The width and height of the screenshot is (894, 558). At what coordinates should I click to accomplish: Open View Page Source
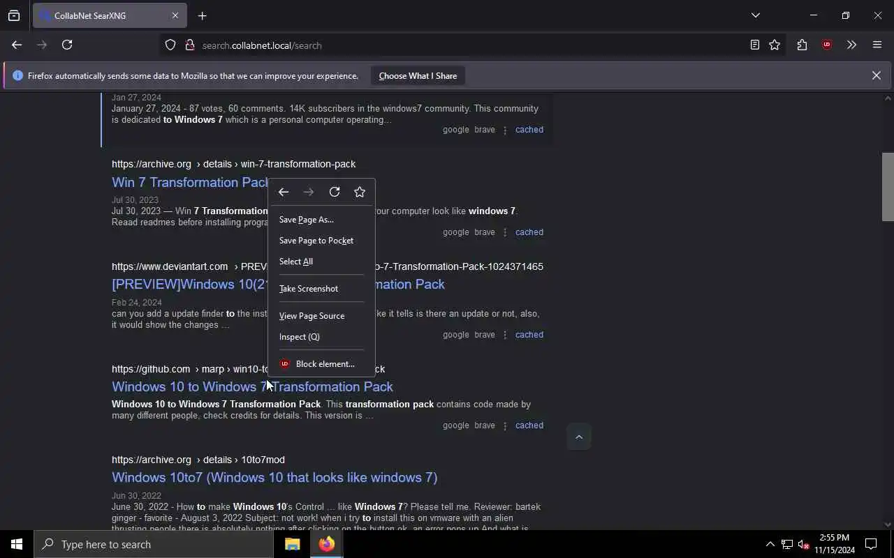coord(321,316)
